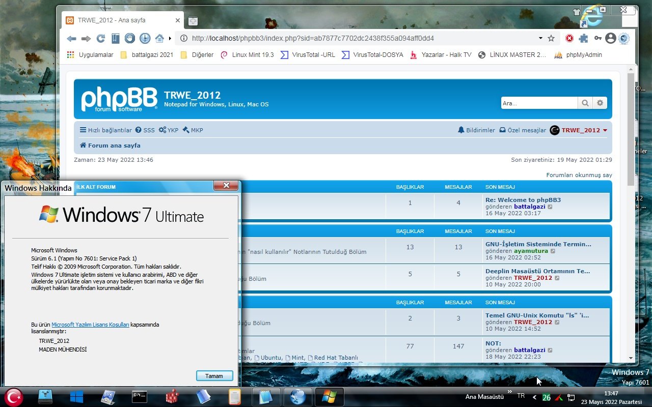Open VirusTotal-DOSYA bookmark
Image resolution: width=652 pixels, height=407 pixels.
[x=372, y=54]
